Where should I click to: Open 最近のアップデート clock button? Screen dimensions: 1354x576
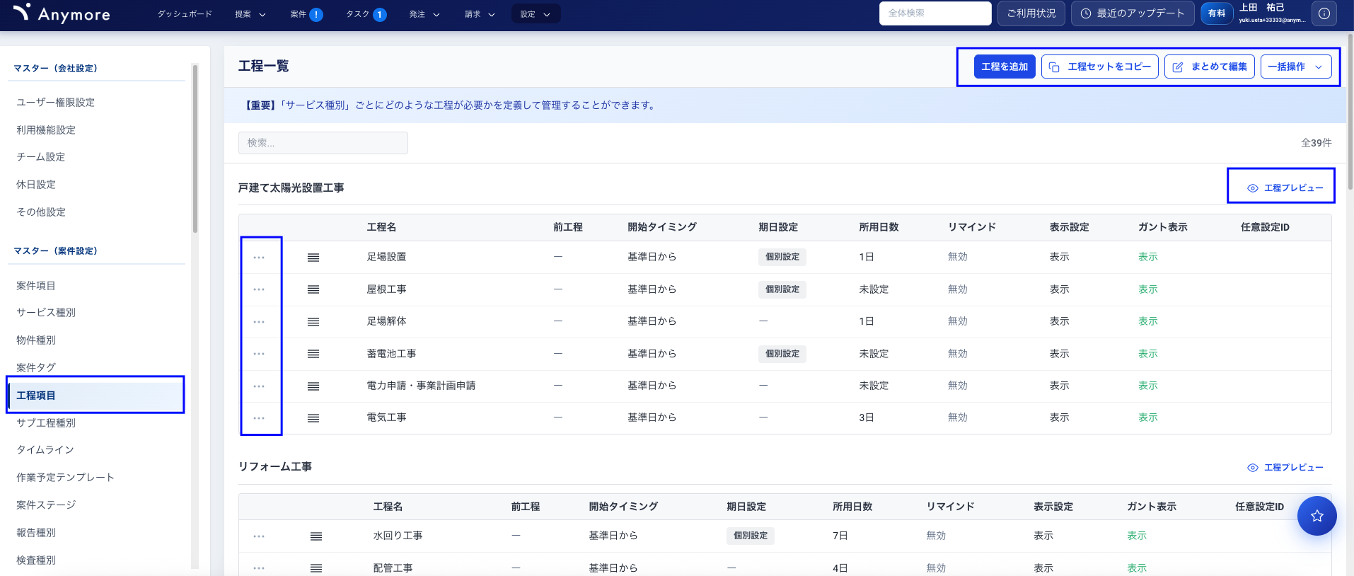click(x=1133, y=13)
